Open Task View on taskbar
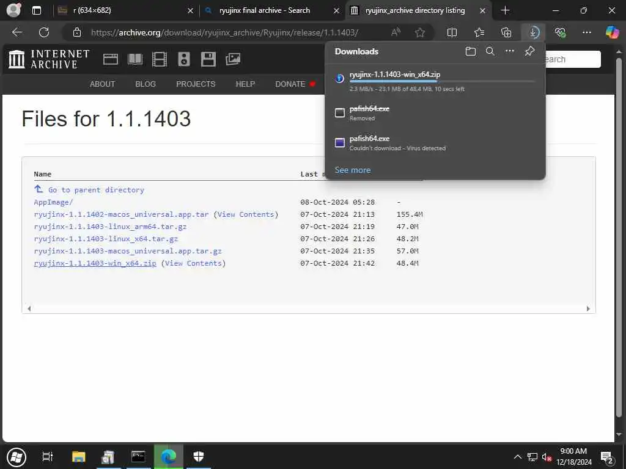This screenshot has height=469, width=626. pos(48,457)
